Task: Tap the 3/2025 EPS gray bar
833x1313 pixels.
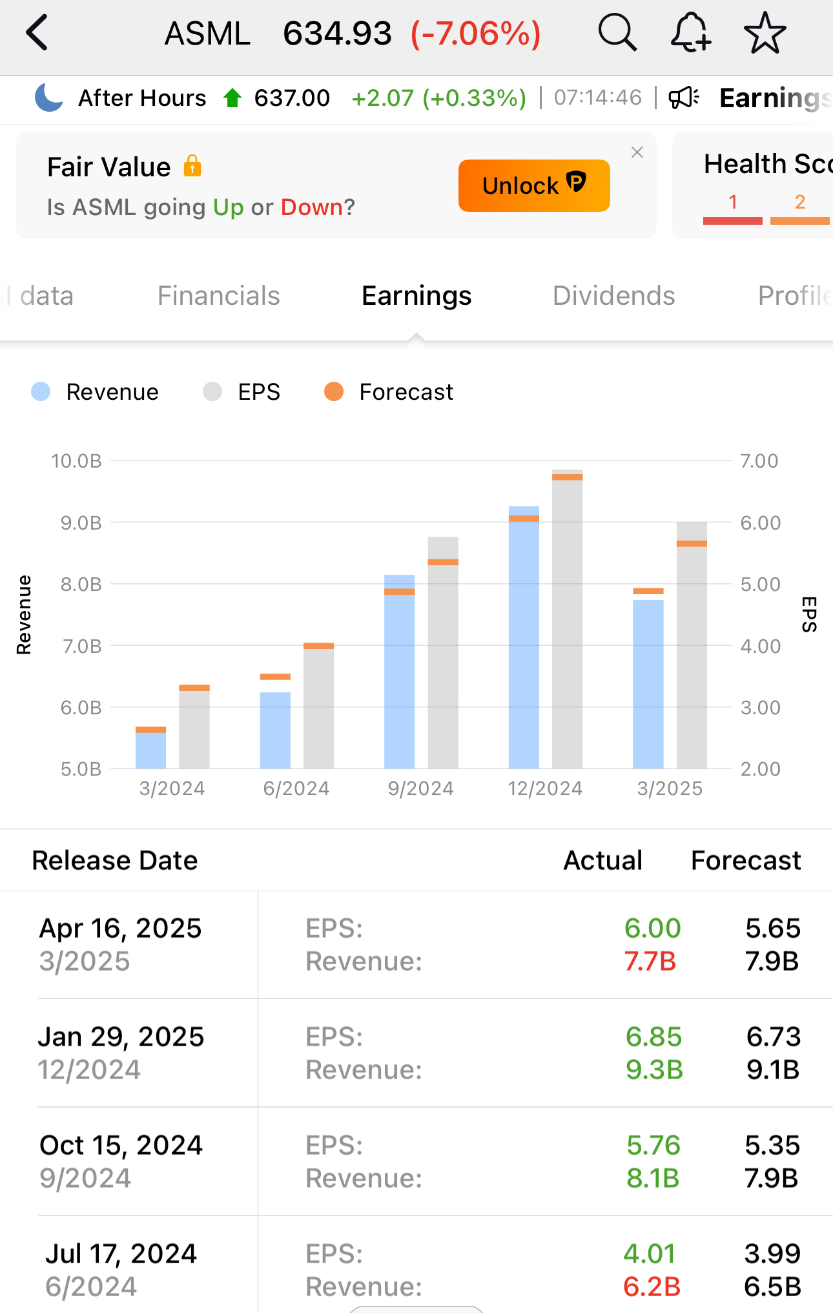Action: (x=692, y=645)
